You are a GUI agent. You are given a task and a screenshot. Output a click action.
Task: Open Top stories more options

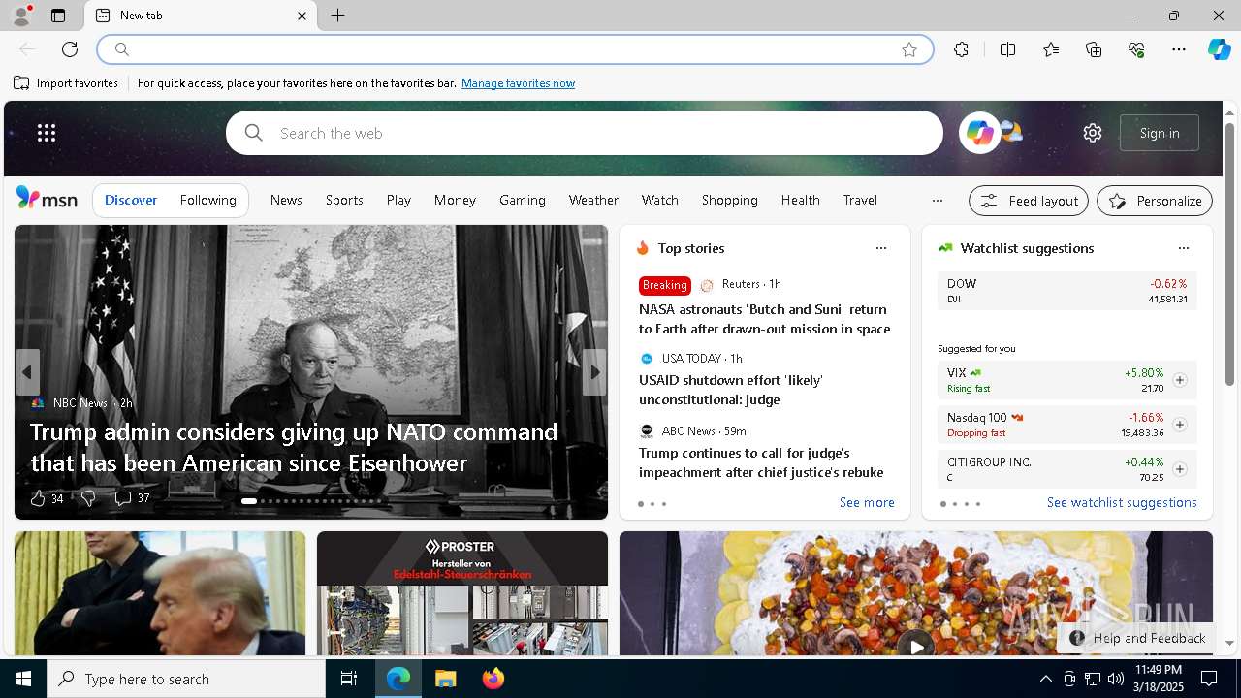(880, 248)
